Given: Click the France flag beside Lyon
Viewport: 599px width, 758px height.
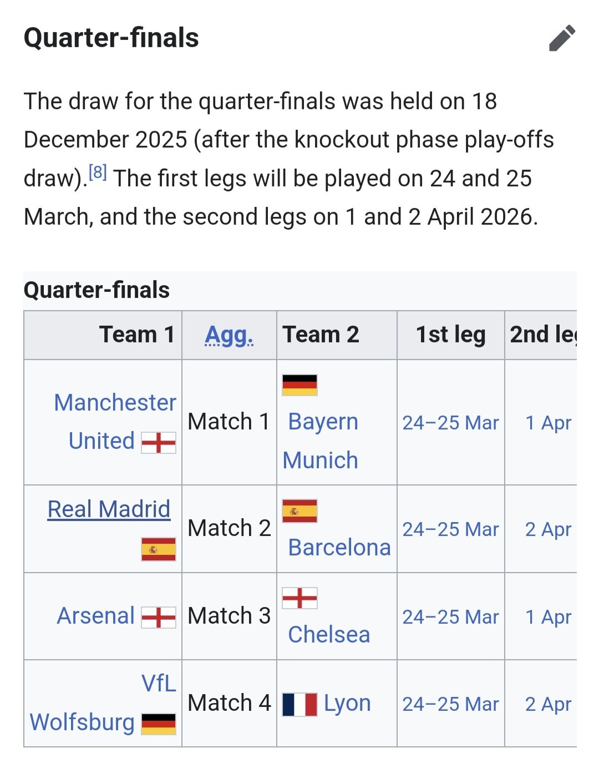Looking at the screenshot, I should tap(299, 704).
